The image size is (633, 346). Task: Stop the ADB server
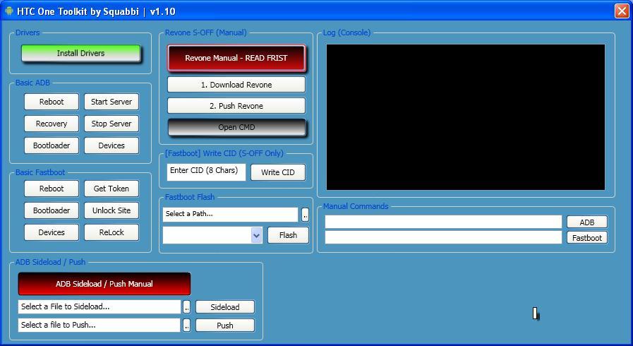pyautogui.click(x=111, y=124)
